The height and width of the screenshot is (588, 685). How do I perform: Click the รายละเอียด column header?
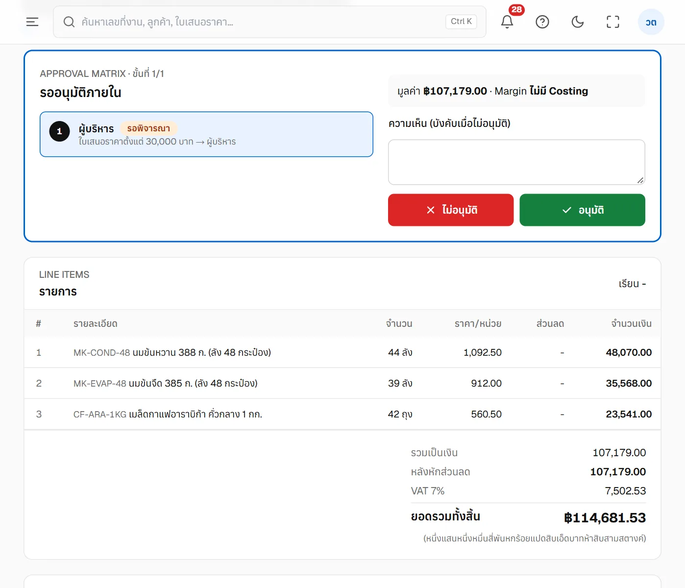[96, 323]
